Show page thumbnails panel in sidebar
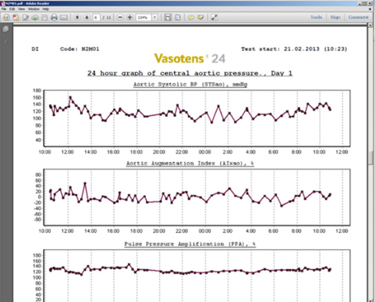 tap(6, 29)
